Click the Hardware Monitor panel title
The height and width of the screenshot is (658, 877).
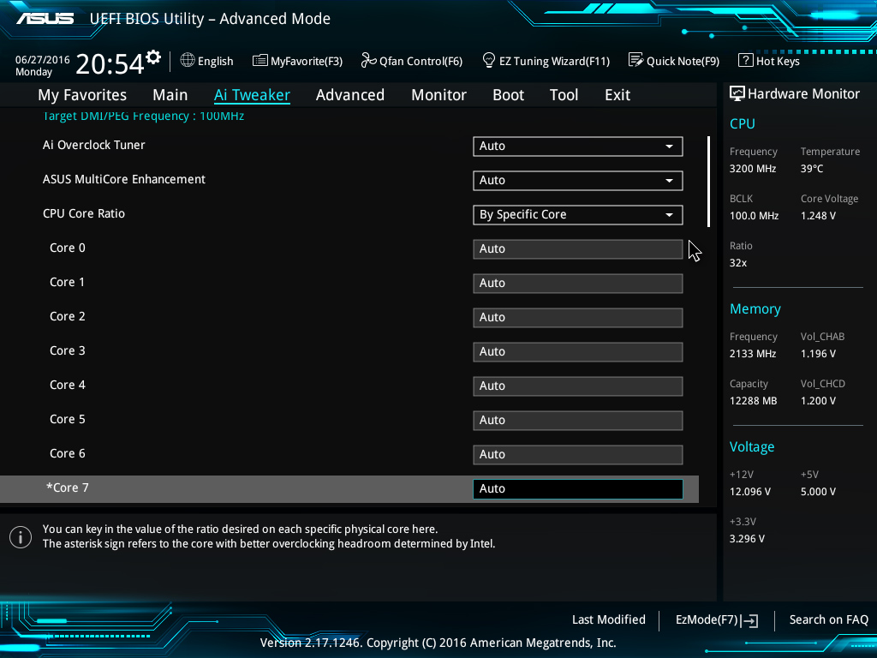(803, 94)
